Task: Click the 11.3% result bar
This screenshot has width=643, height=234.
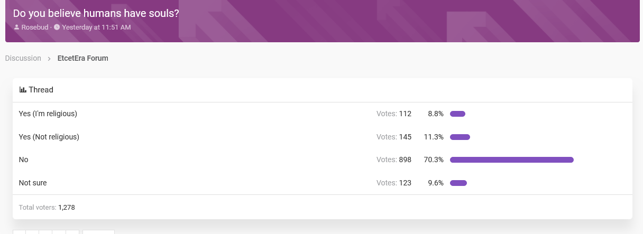Action: click(x=460, y=137)
